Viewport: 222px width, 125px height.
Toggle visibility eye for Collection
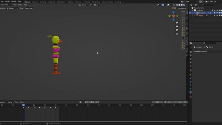coord(217,10)
